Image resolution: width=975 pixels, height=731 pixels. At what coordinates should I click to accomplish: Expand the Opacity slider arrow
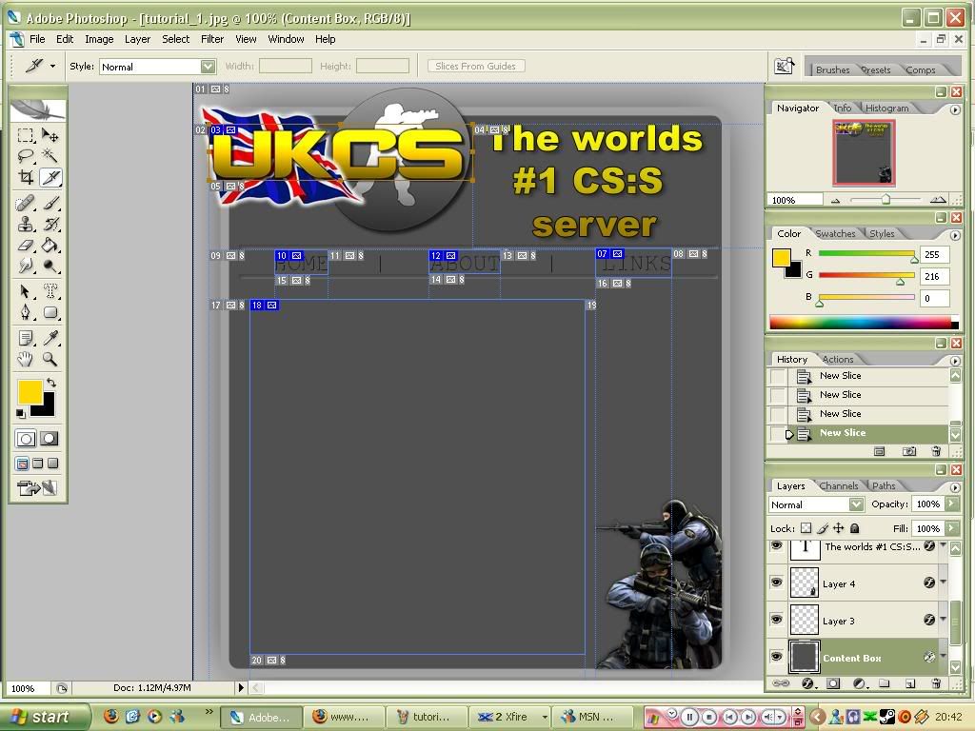(x=950, y=504)
